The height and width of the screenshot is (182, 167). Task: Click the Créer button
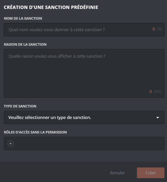pos(150,173)
